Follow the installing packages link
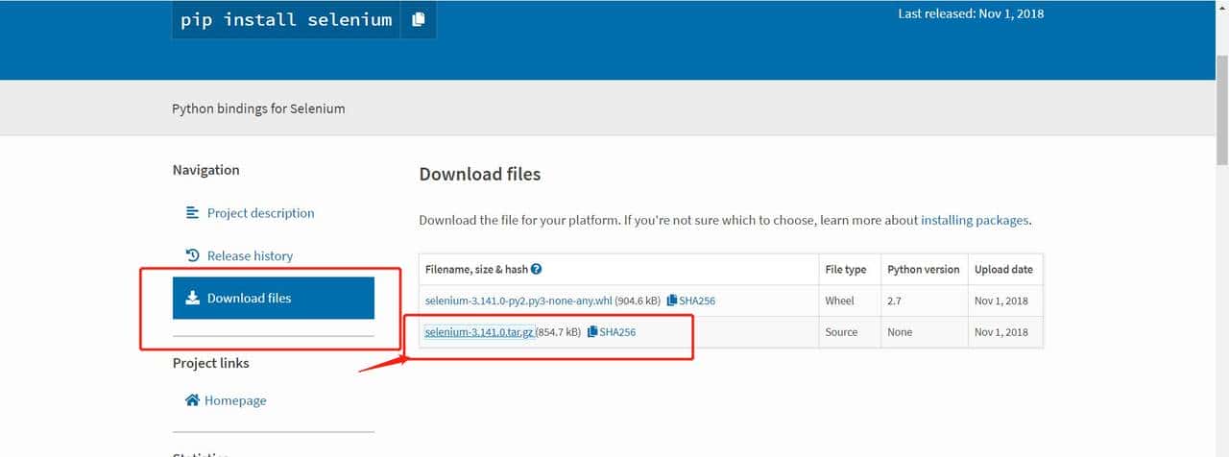This screenshot has width=1229, height=457. 975,220
